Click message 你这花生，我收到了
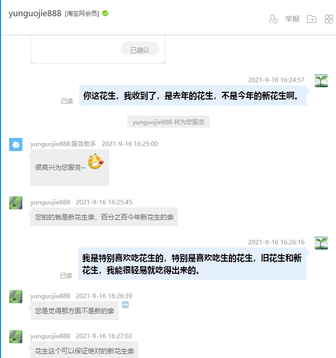The image size is (336, 358). coord(193,95)
